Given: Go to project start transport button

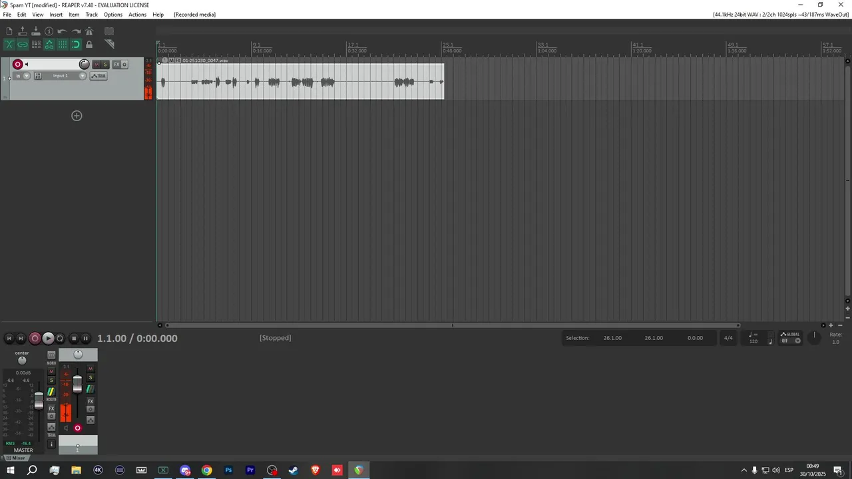Looking at the screenshot, I should click(x=9, y=339).
